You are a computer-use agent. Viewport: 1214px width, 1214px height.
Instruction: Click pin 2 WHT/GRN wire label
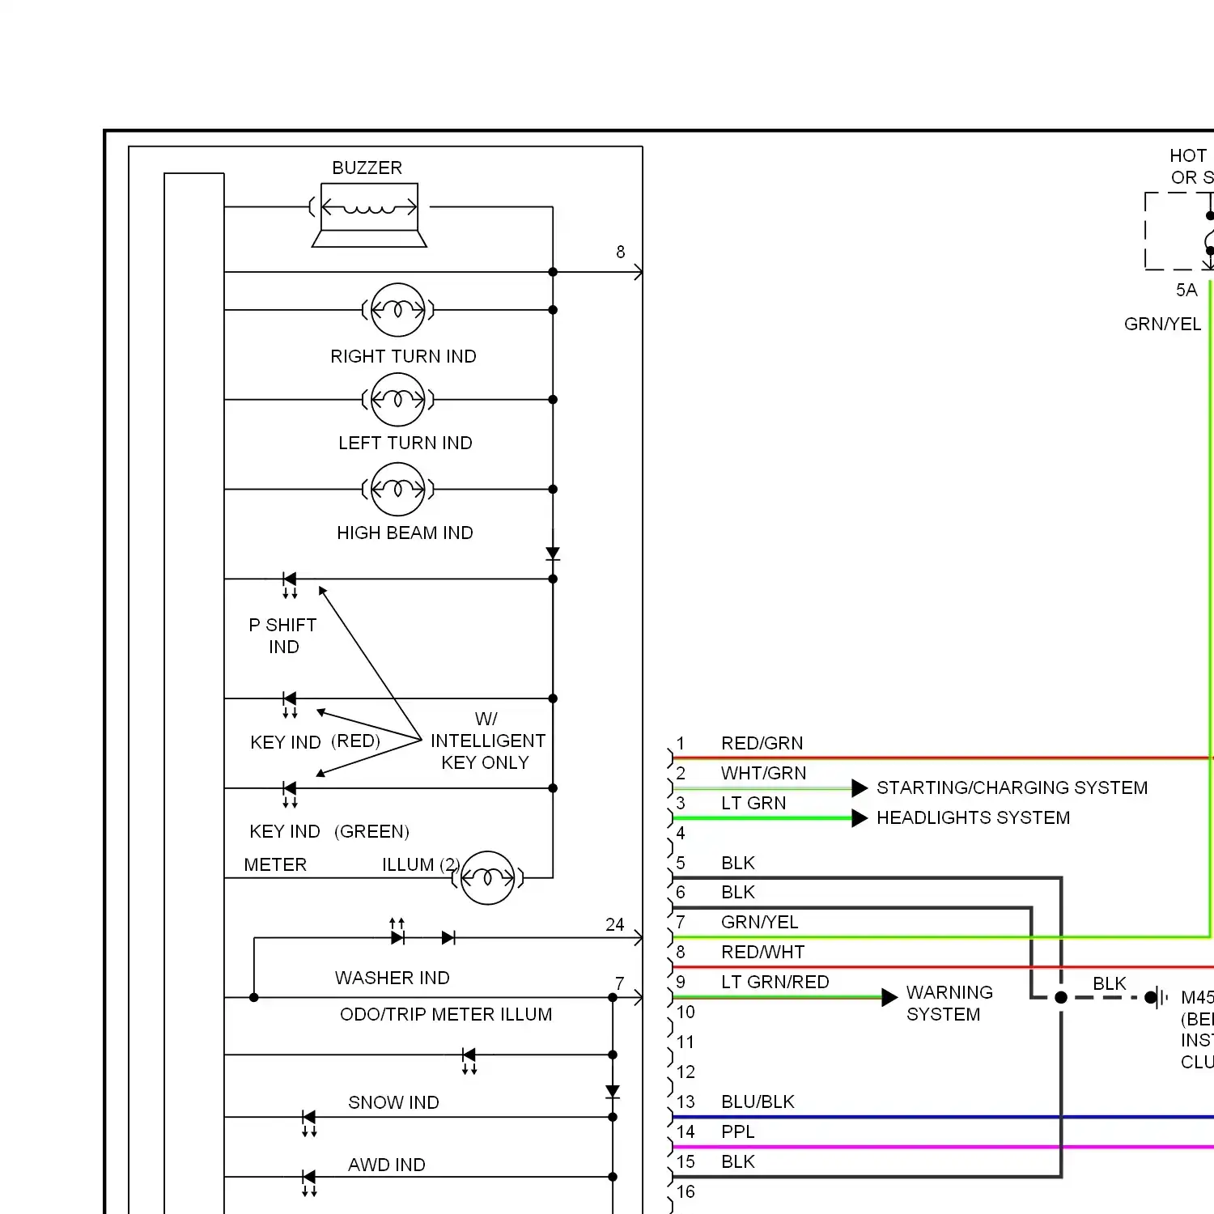(763, 773)
